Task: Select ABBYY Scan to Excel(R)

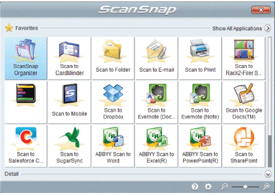Action: (x=157, y=146)
